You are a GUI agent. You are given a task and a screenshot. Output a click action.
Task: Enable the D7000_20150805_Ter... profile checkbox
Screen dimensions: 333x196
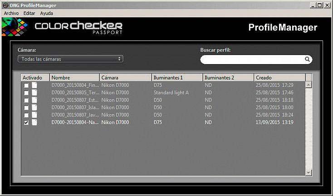(x=26, y=93)
